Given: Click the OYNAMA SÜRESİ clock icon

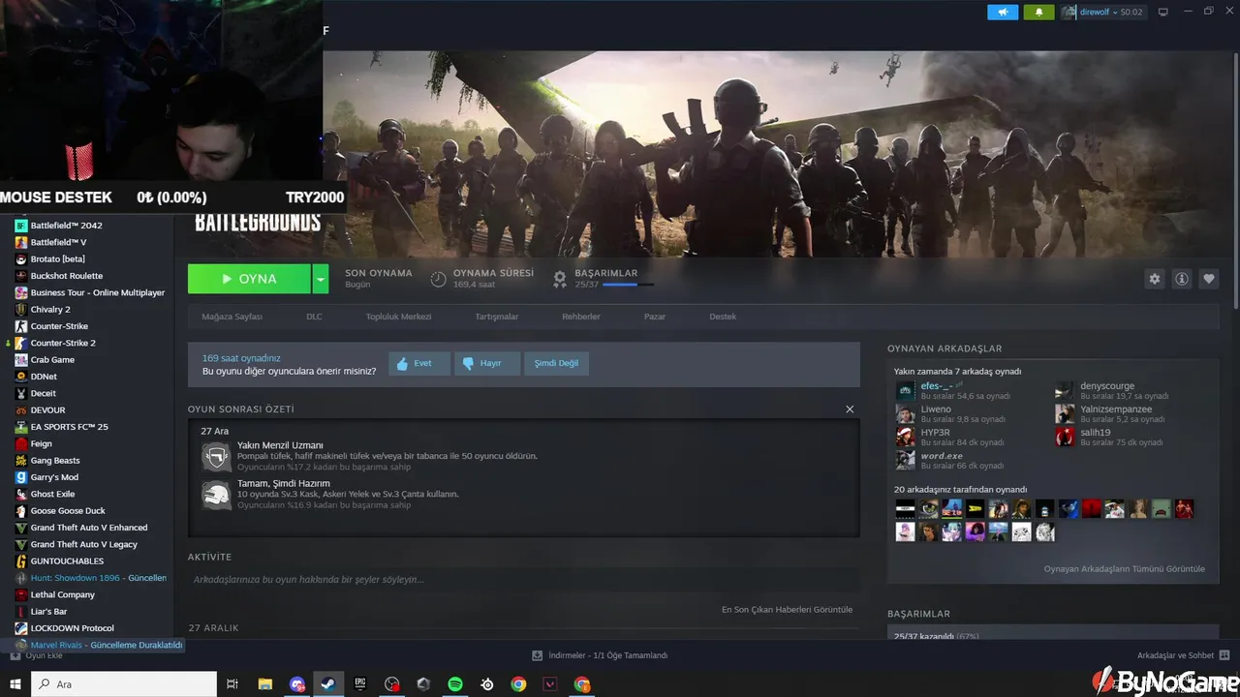Looking at the screenshot, I should click(438, 279).
